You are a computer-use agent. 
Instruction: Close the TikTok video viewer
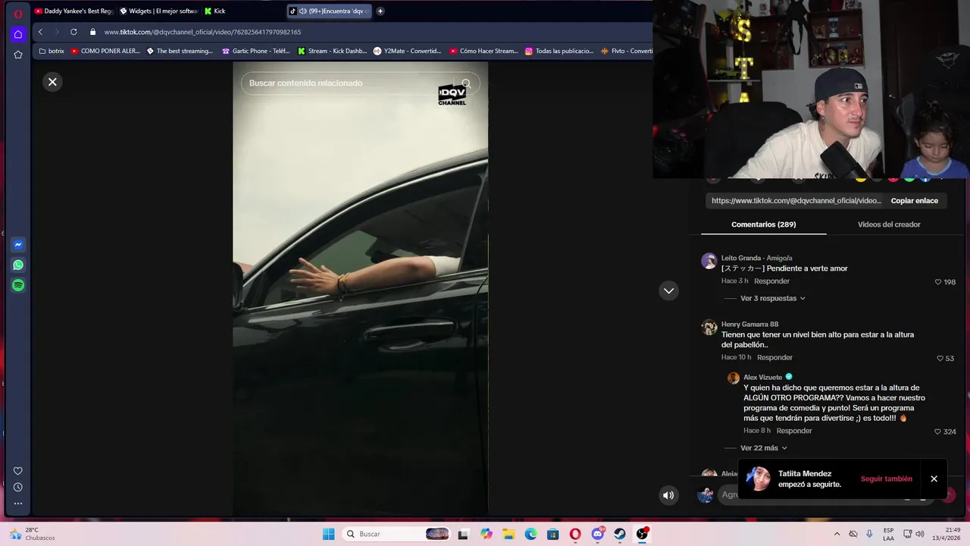coord(52,82)
